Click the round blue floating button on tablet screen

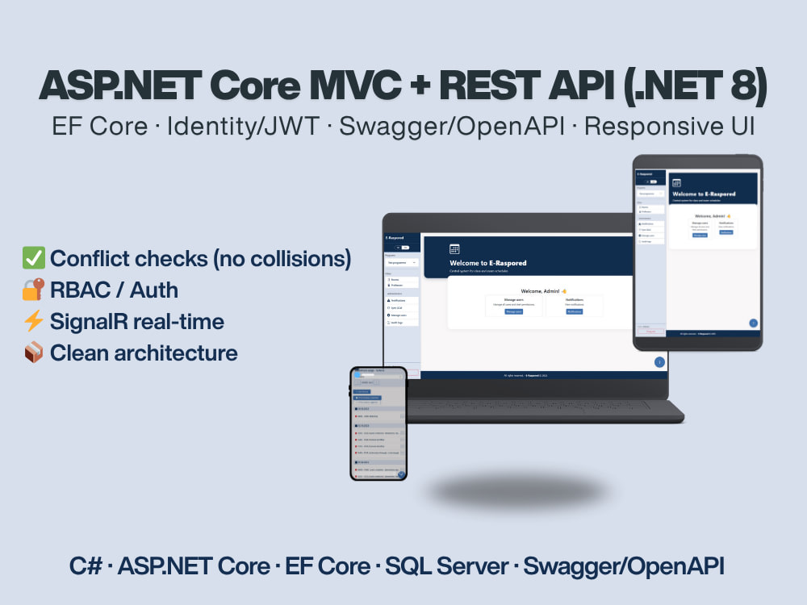[x=754, y=323]
